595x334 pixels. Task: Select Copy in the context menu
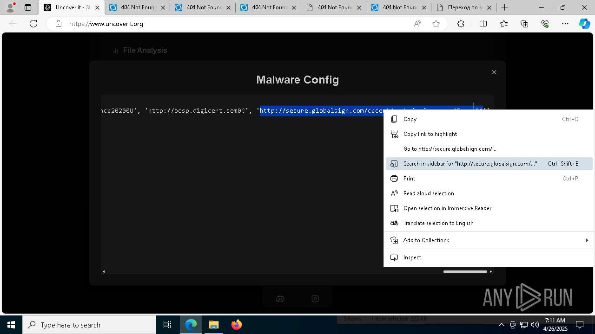coord(489,119)
